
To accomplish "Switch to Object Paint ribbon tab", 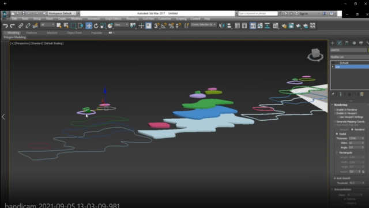I will pos(74,33).
